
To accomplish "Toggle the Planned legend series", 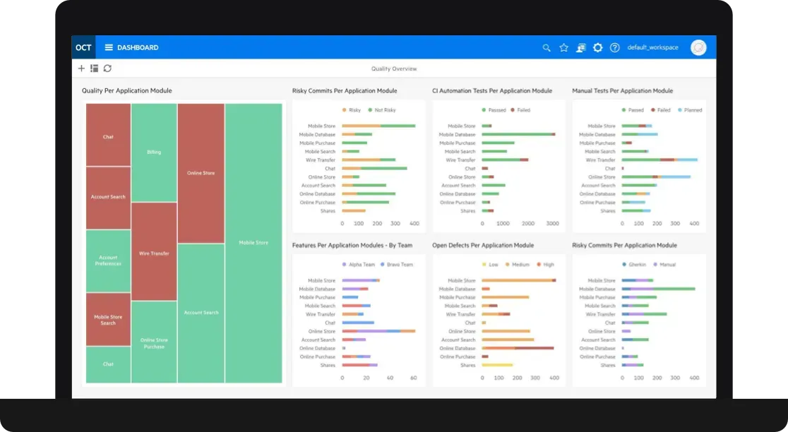I will (x=689, y=110).
